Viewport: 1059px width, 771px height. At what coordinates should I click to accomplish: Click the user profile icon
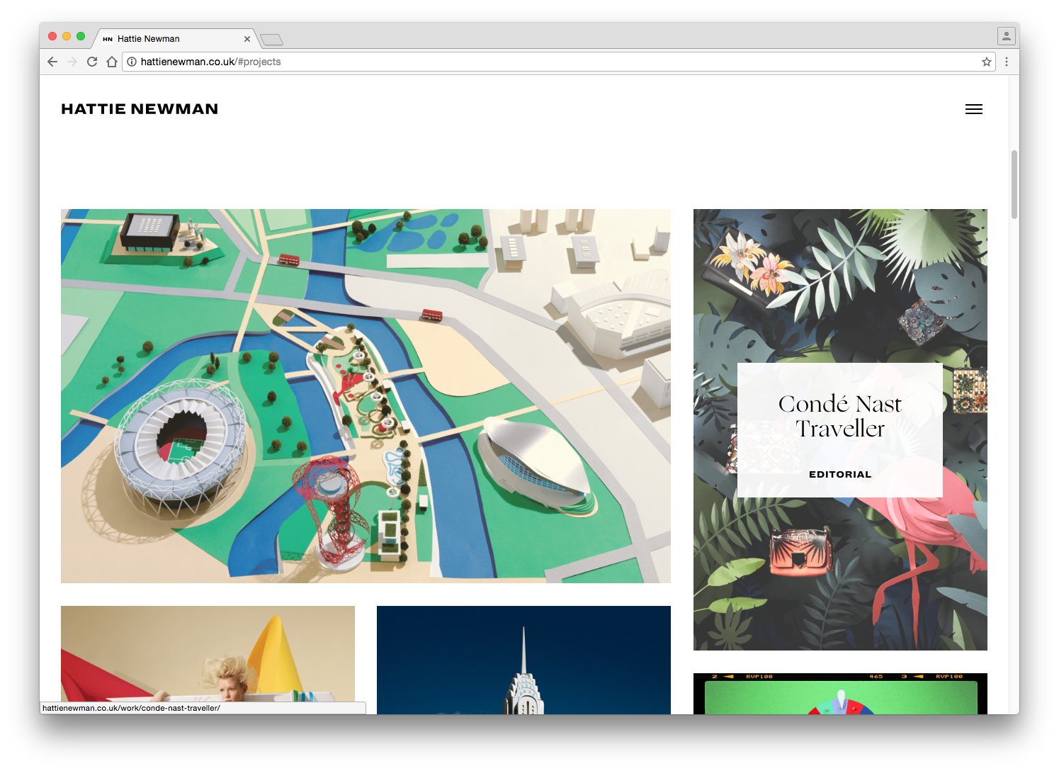point(1005,36)
